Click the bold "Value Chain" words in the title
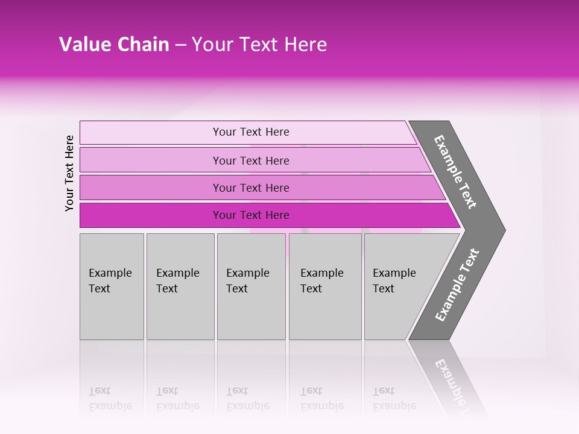 (114, 45)
